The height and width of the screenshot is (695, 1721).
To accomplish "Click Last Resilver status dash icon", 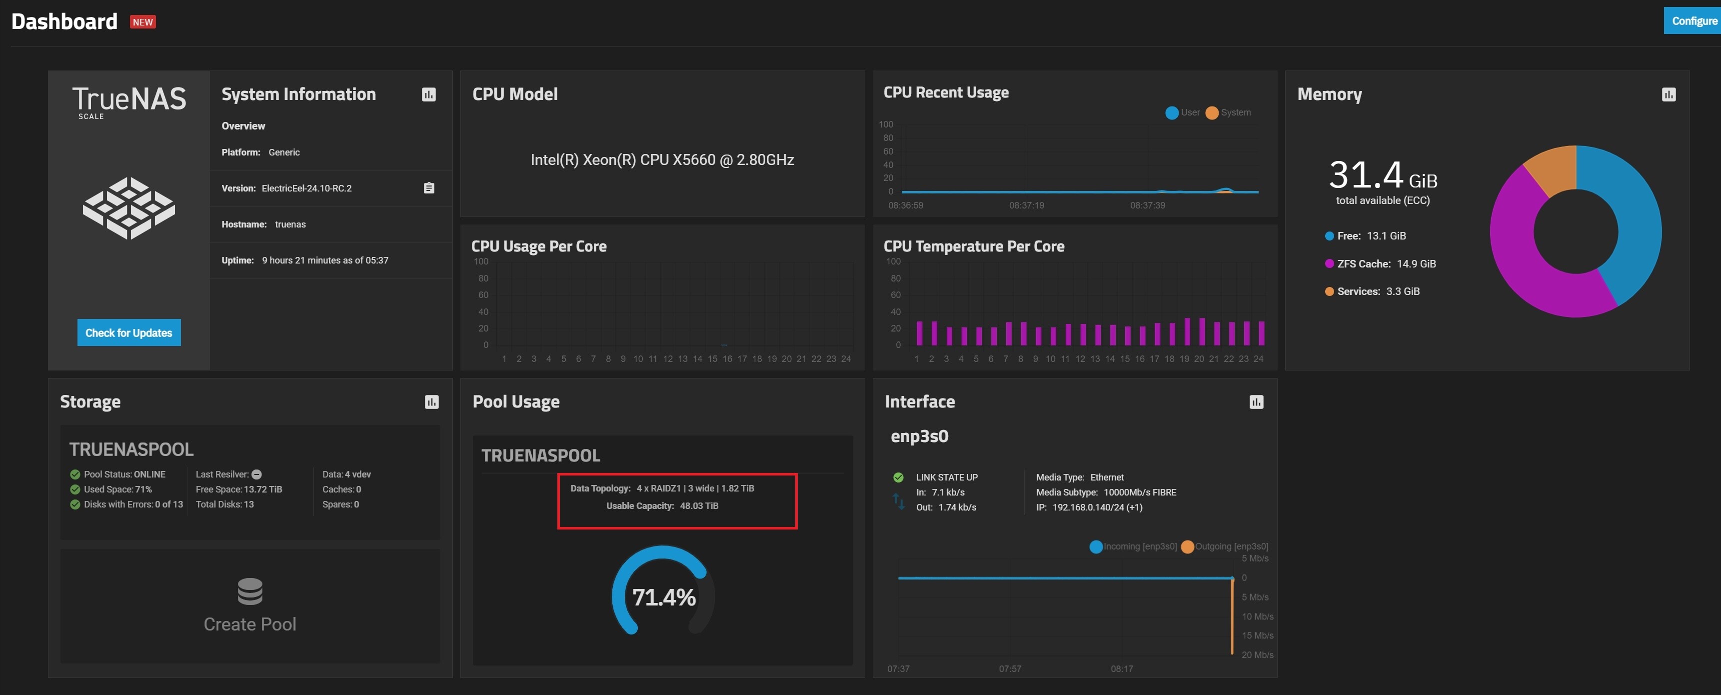I will tap(256, 474).
